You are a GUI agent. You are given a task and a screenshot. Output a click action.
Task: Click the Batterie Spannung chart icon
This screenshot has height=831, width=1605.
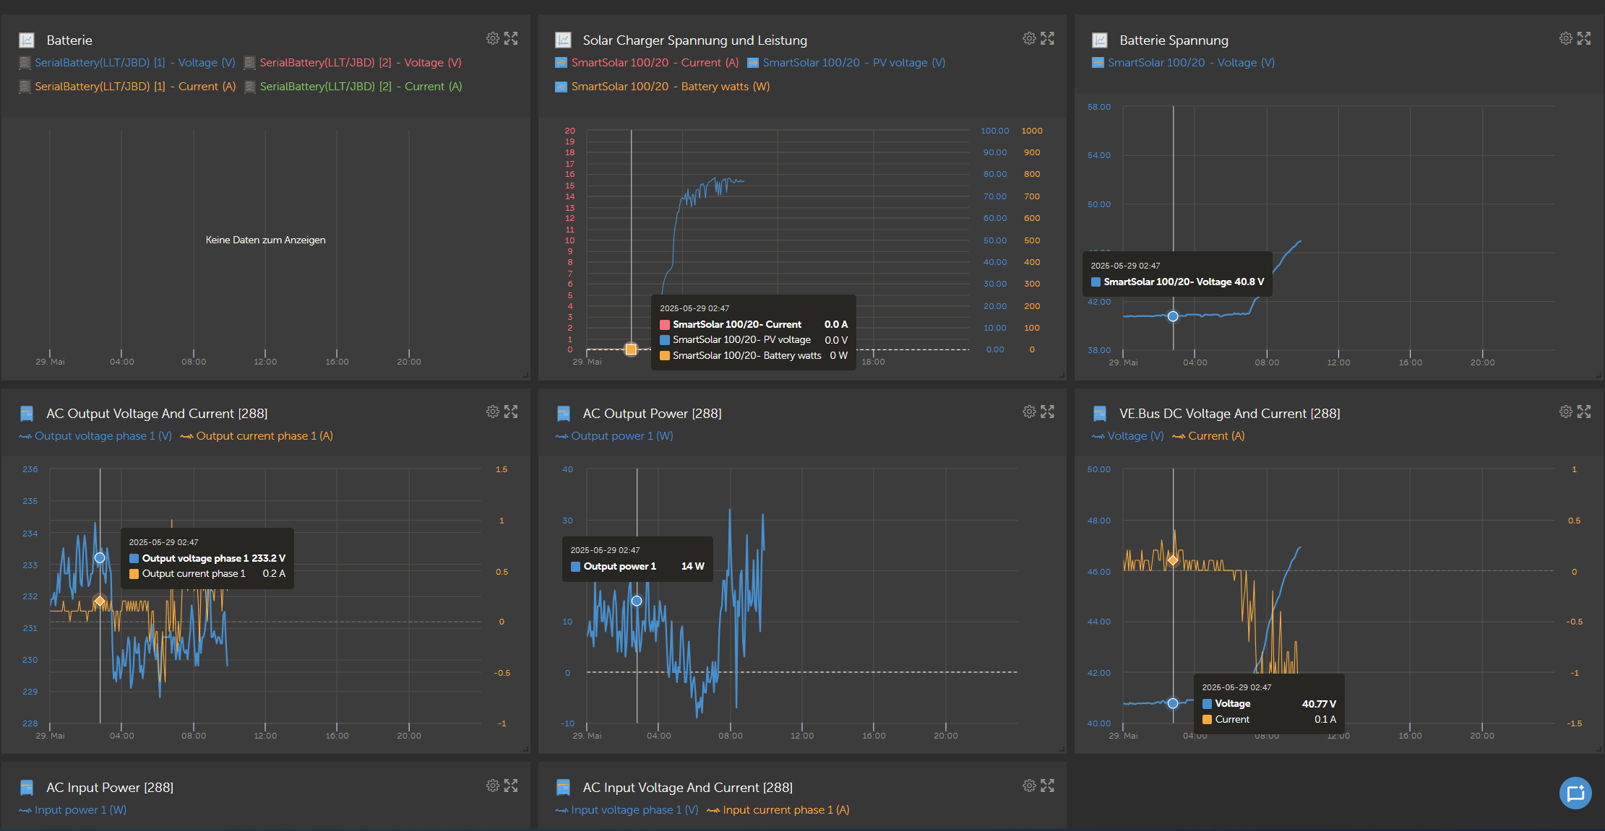[x=1100, y=40]
